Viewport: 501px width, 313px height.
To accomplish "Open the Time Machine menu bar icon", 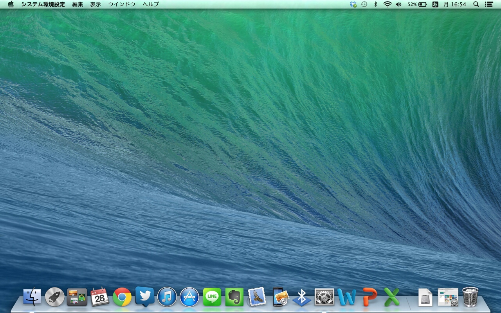I will point(364,4).
